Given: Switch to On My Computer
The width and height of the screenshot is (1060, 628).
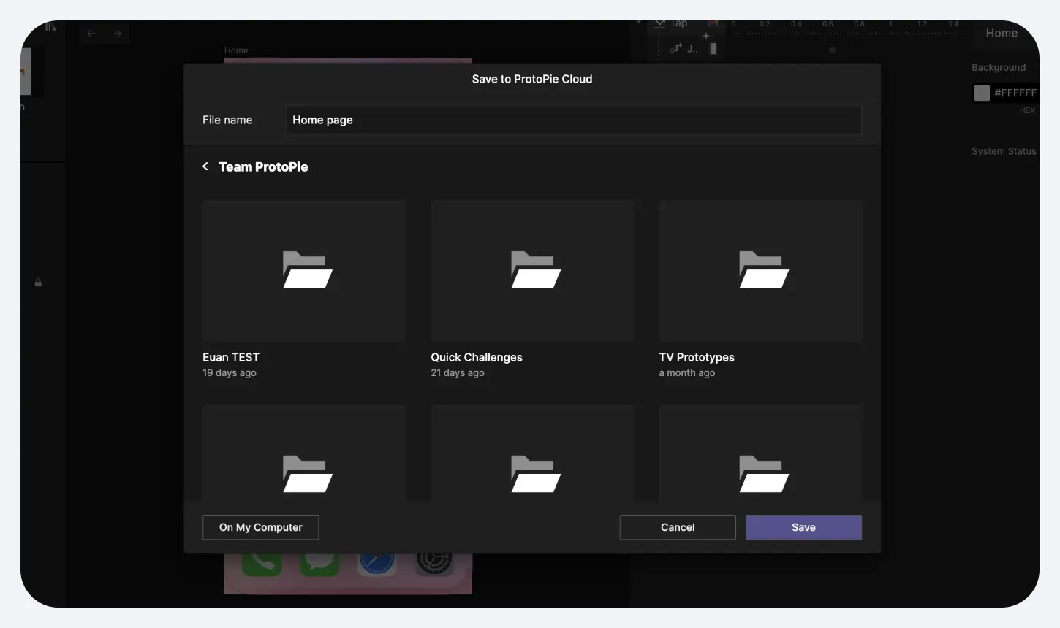Looking at the screenshot, I should [260, 527].
